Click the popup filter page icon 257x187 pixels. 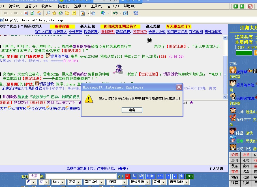[x=83, y=13]
